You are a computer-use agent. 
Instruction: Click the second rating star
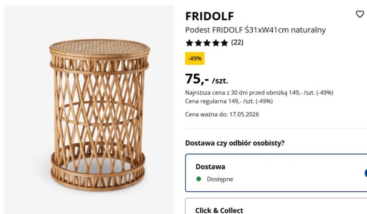click(198, 43)
